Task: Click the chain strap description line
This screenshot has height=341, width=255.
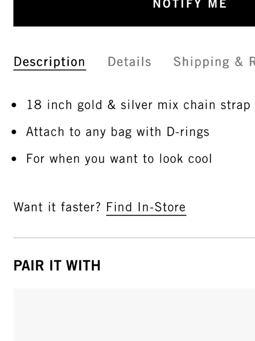Action: coord(138,105)
